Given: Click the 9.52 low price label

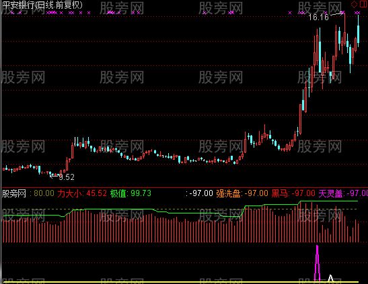Looking at the screenshot, I should tap(67, 177).
